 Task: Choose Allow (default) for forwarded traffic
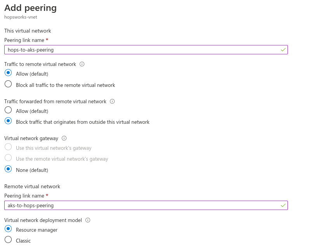coord(8,110)
